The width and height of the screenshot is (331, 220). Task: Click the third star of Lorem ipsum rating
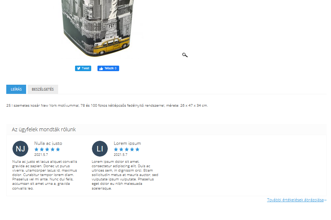[x=127, y=149]
